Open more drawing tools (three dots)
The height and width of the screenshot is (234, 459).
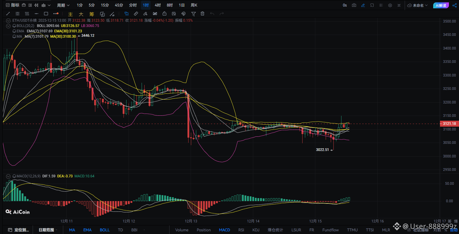[x=56, y=14]
